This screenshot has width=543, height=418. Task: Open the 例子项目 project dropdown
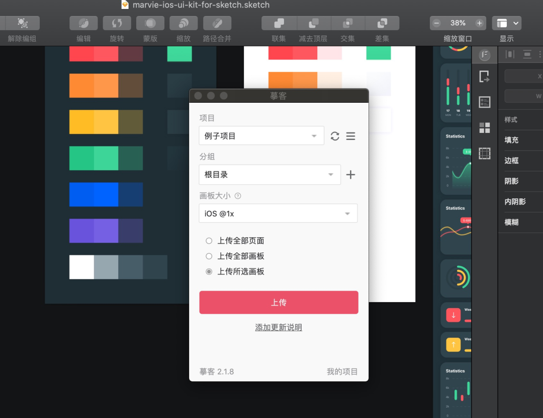[x=261, y=135]
